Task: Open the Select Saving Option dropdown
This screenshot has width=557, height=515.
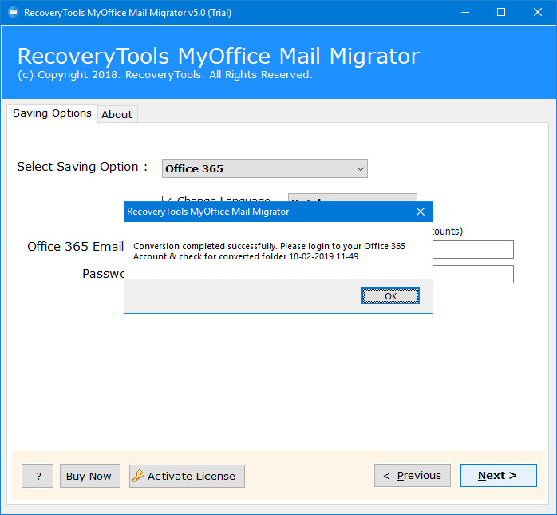Action: [x=265, y=168]
